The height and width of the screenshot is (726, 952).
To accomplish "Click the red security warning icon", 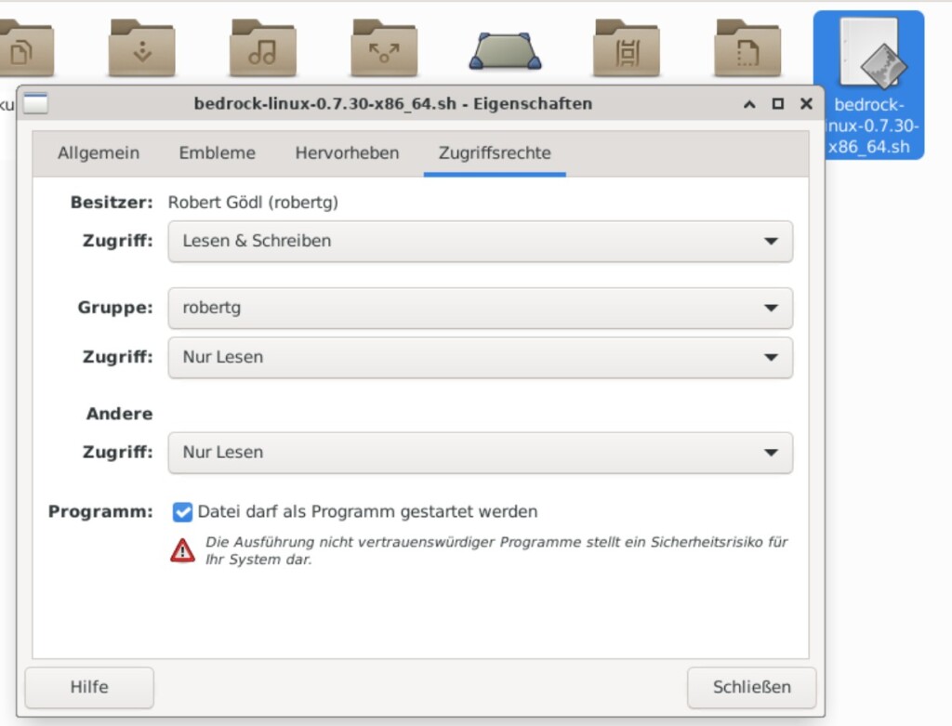I will (x=182, y=550).
